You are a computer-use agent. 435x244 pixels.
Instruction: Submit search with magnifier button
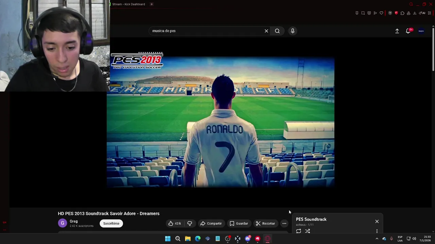pyautogui.click(x=277, y=31)
